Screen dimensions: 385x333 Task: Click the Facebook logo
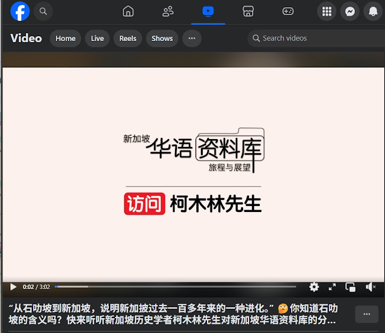coord(20,11)
